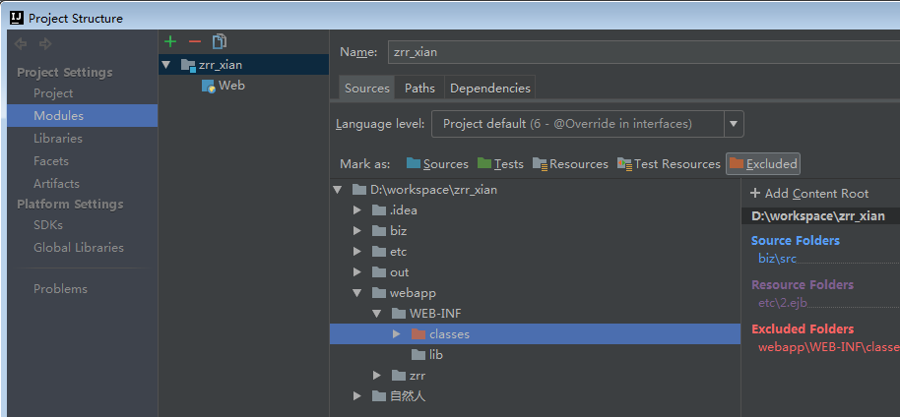Open the Problems page
Viewport: 900px width, 417px height.
(x=60, y=288)
